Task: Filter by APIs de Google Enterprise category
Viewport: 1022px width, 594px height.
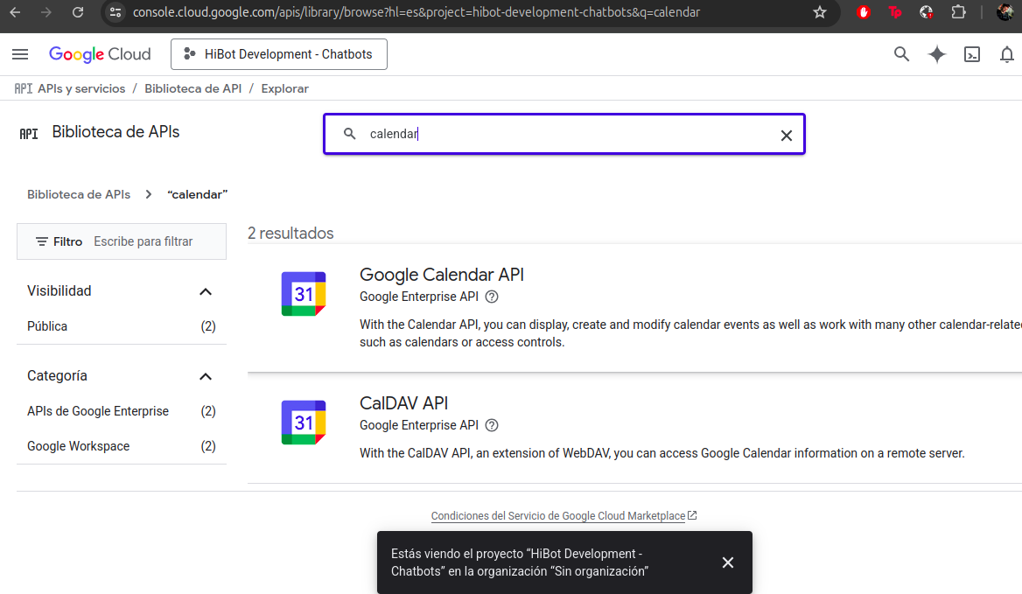Action: click(x=98, y=411)
